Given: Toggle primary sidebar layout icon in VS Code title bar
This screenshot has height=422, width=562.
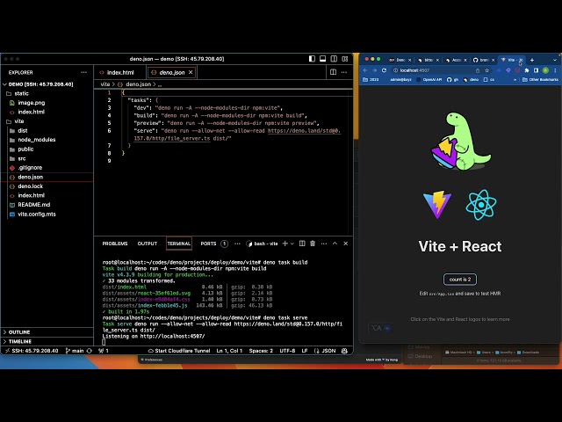Looking at the screenshot, I should [312, 59].
